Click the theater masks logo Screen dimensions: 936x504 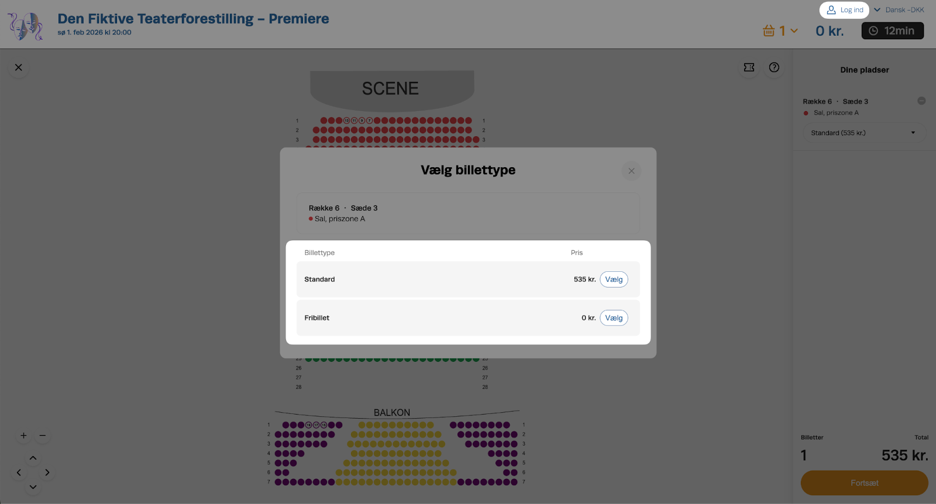[x=25, y=26]
